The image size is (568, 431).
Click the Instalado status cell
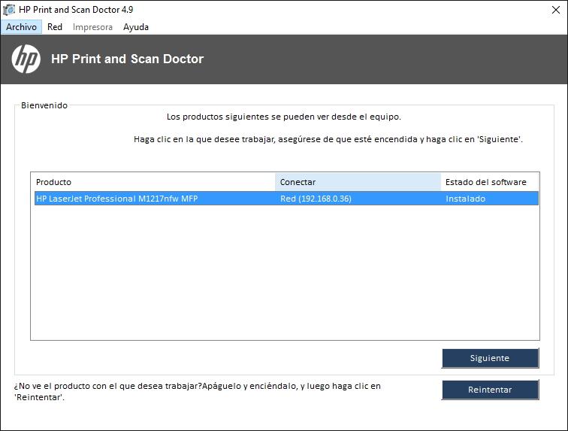[x=466, y=199]
